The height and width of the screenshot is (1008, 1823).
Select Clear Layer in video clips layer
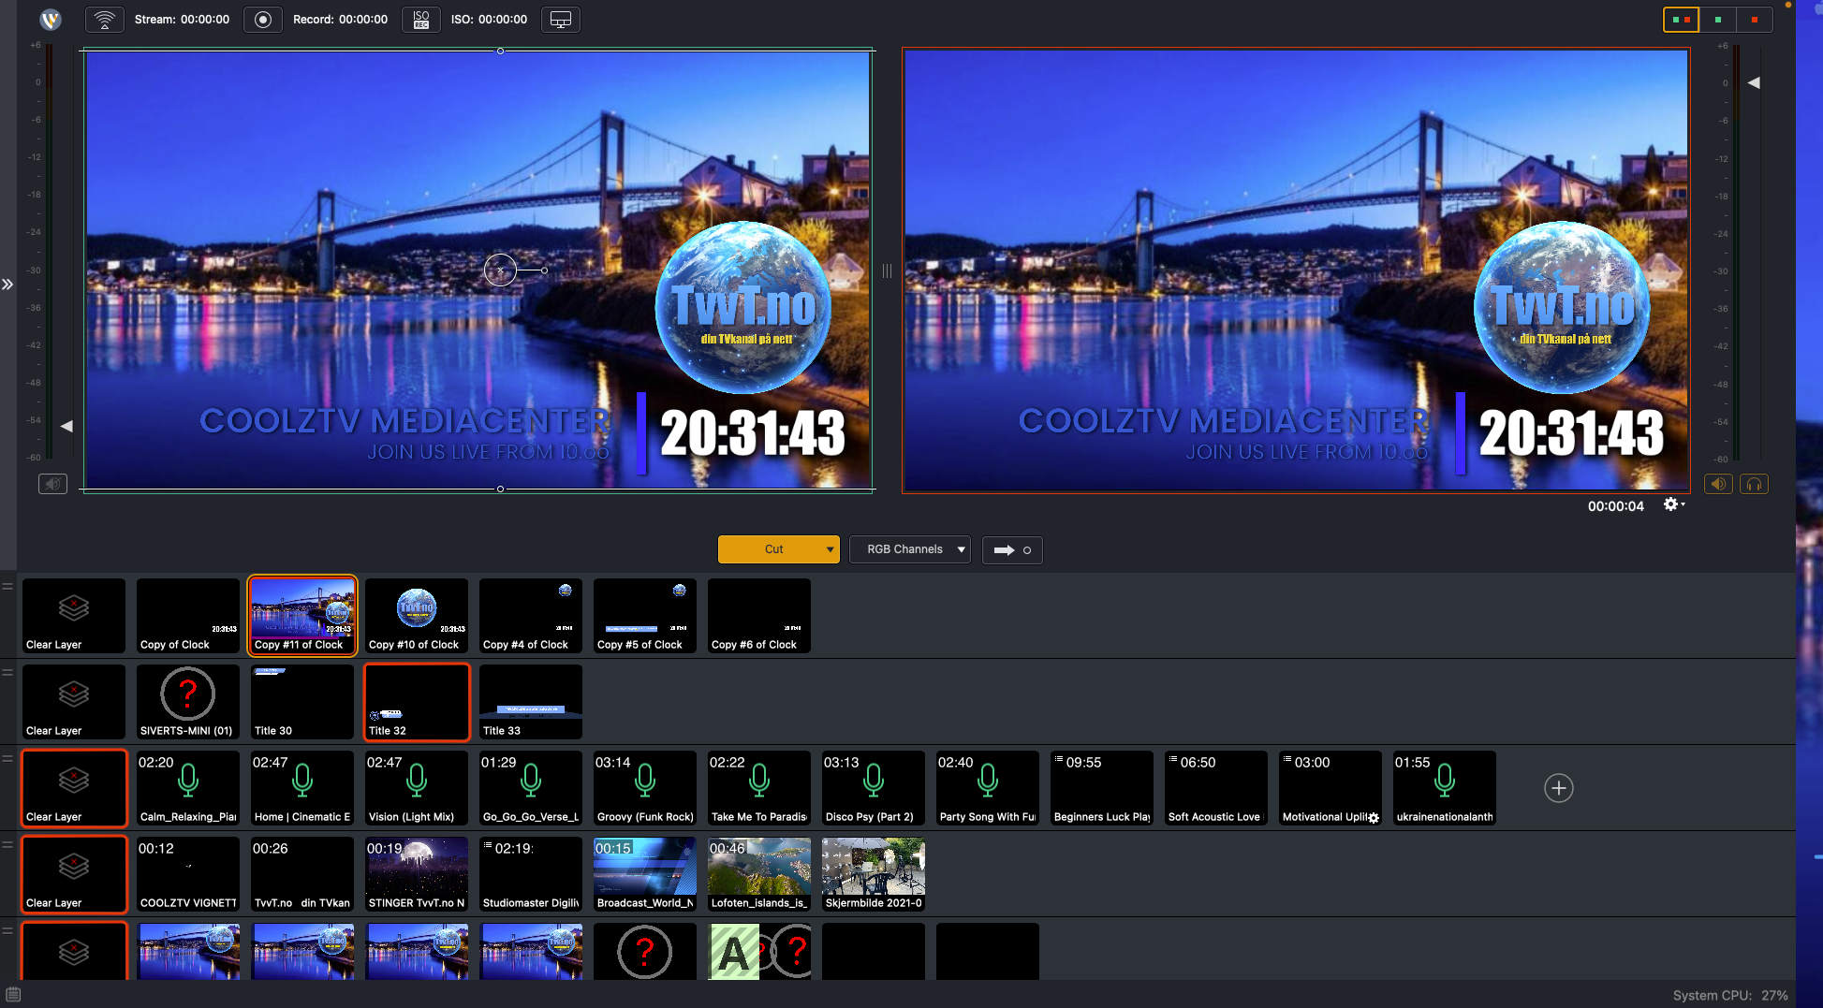[x=74, y=874]
